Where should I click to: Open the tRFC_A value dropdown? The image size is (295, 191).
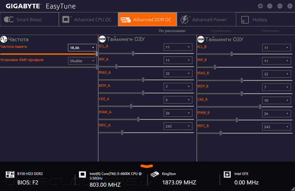(178, 126)
